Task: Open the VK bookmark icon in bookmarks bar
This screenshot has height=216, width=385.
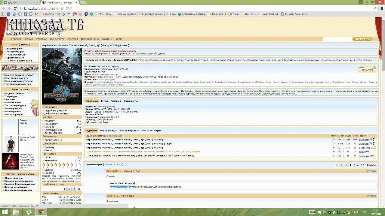Action: (25, 14)
